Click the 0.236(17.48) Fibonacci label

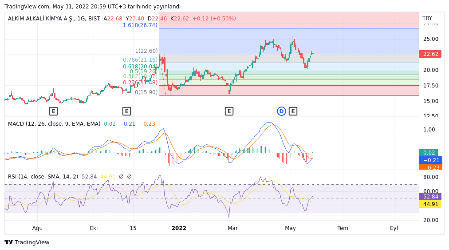[140, 83]
